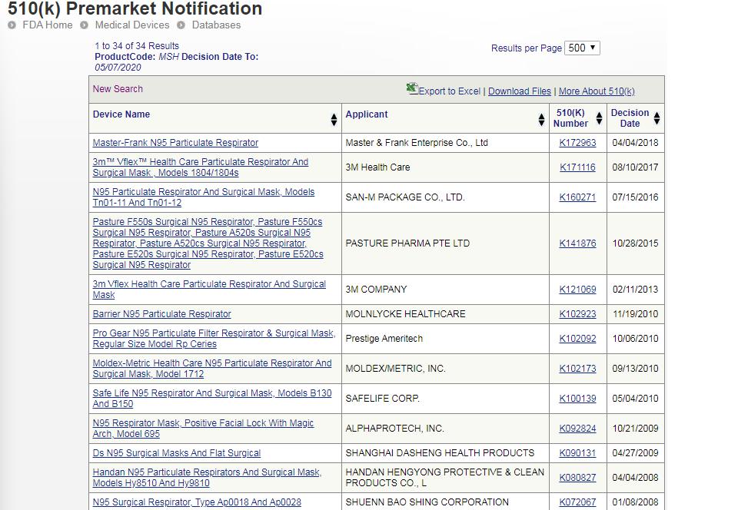Open the Download Files link
The width and height of the screenshot is (738, 510).
coord(519,91)
